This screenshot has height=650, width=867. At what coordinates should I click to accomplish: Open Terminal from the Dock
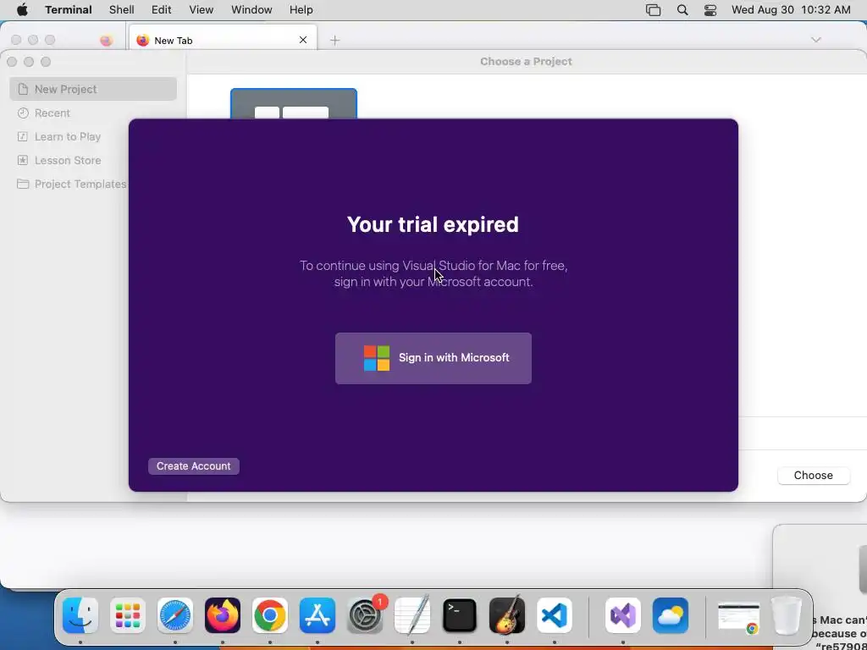460,615
